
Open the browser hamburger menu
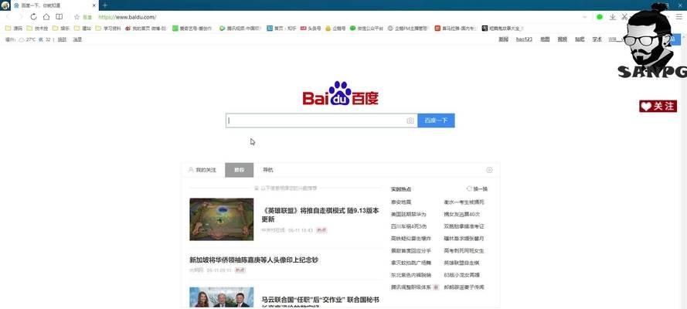pyautogui.click(x=678, y=17)
